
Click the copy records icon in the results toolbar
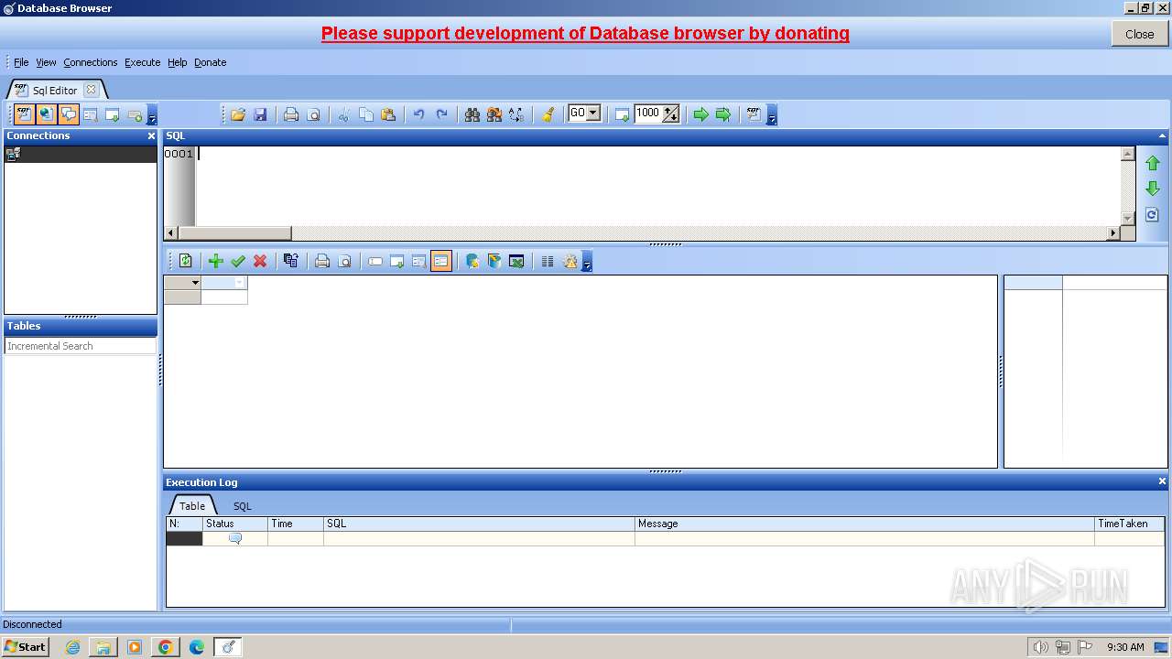point(291,261)
